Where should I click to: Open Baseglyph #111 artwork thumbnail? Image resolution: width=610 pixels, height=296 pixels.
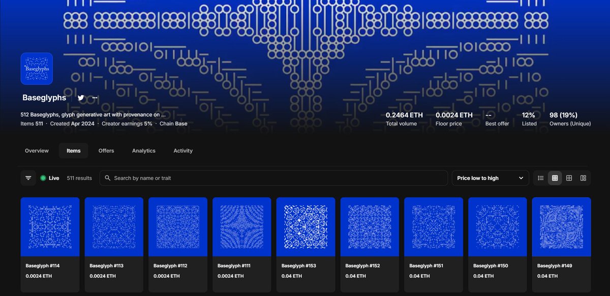coord(242,227)
